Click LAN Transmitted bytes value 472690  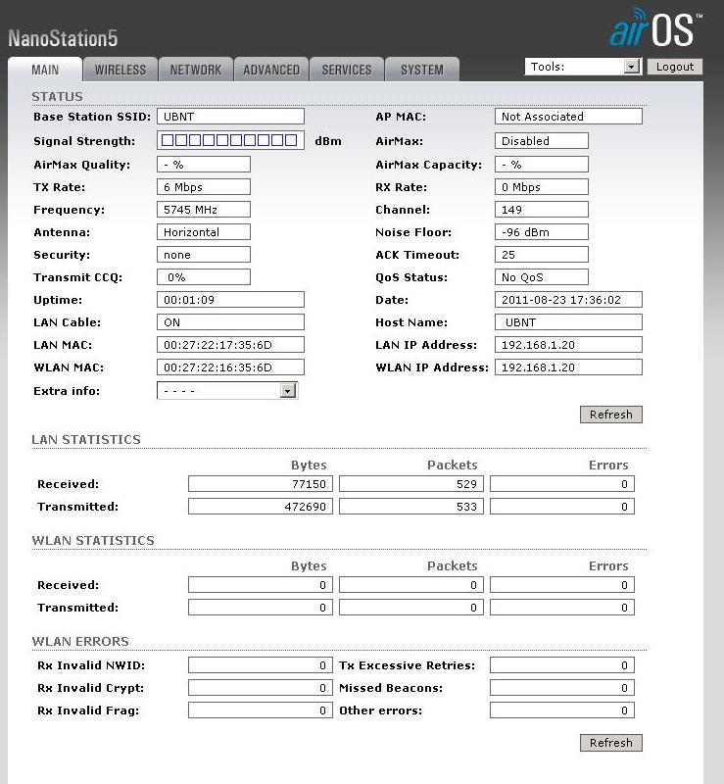(x=261, y=507)
